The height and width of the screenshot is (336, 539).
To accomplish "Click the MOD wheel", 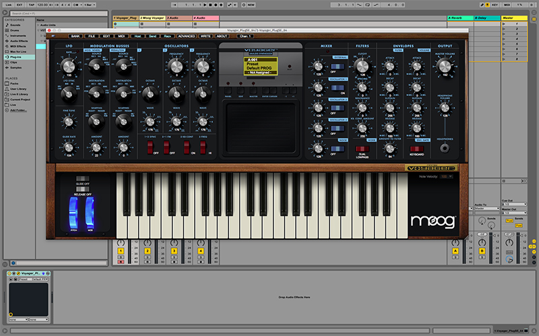I will [x=90, y=212].
